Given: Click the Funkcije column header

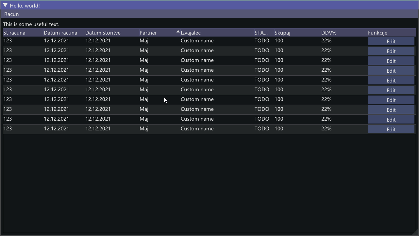Looking at the screenshot, I should tap(377, 33).
